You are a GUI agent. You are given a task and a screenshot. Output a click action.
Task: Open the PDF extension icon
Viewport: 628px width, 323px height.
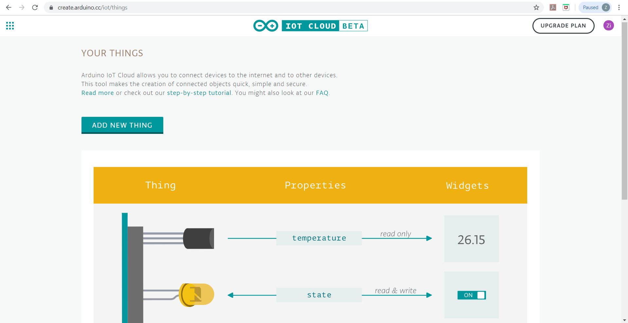coord(553,7)
